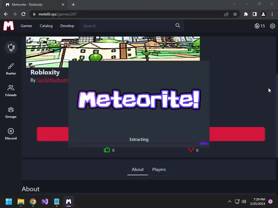Image resolution: width=278 pixels, height=208 pixels.
Task: Expand the system tray hidden icons chevron
Action: 230,201
